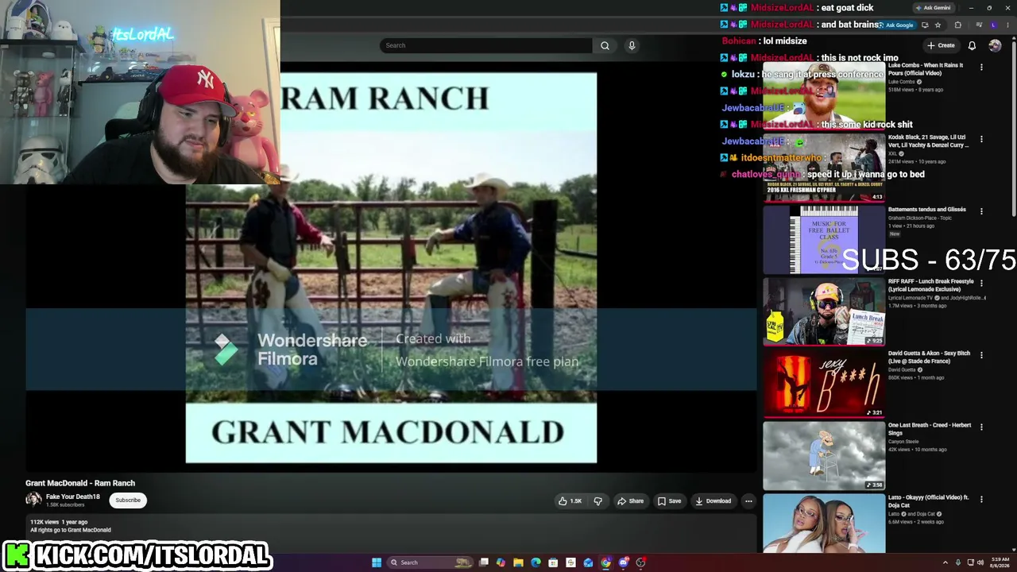Start voice search with the microphone icon
The image size is (1017, 572).
(632, 45)
